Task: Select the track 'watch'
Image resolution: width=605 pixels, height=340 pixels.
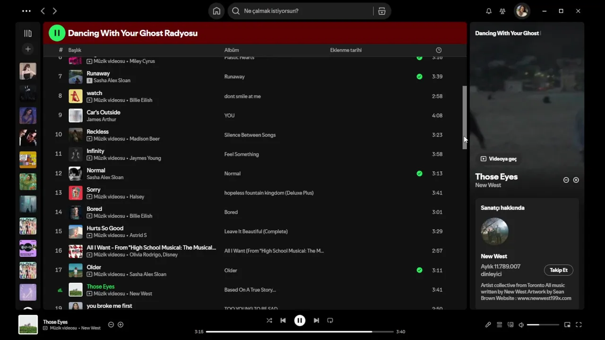Action: (x=95, y=93)
